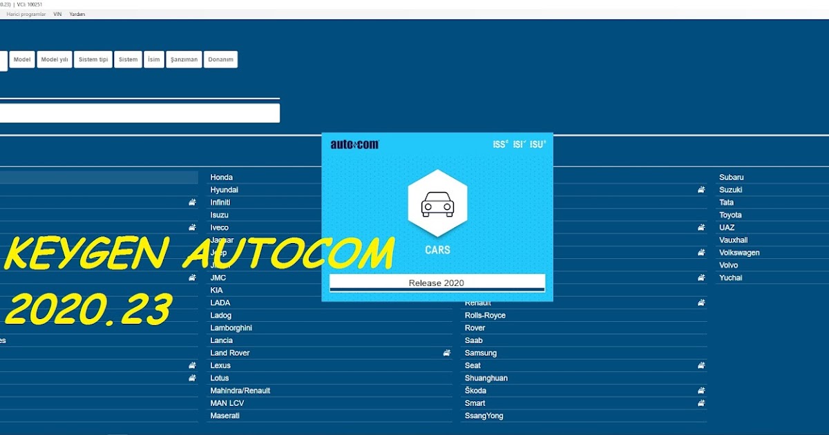Click the car icon next to Renault
This screenshot has width=829, height=435.
(x=701, y=302)
